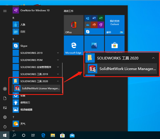Click the SOLIDWORKS 2019 folder icon
This screenshot has width=160, height=139.
click(16, 53)
